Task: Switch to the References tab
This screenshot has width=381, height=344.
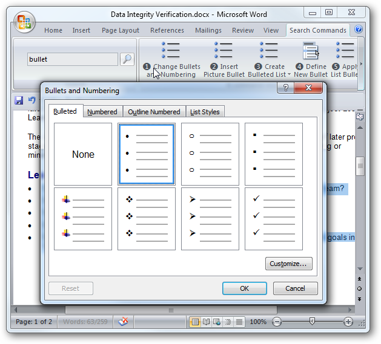Action: [167, 30]
